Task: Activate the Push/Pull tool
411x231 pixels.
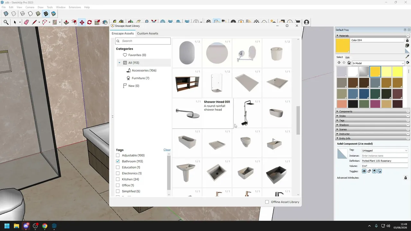Action: (66, 22)
